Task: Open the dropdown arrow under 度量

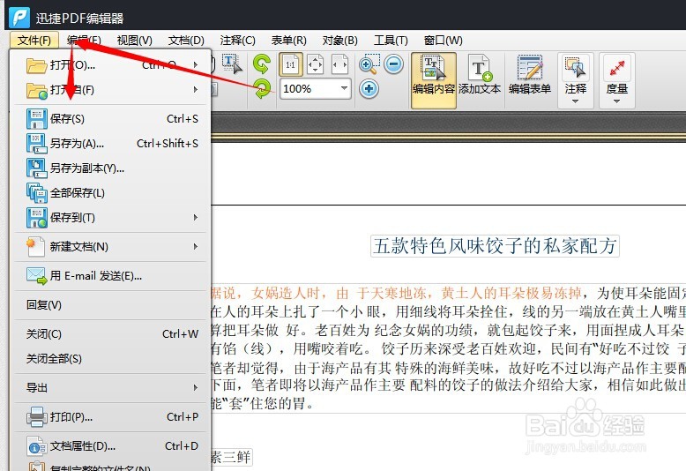Action: [x=617, y=101]
